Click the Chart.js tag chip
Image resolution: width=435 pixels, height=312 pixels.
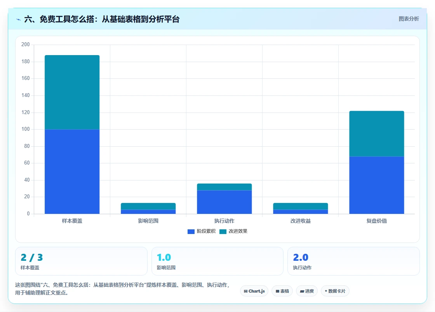coord(254,291)
